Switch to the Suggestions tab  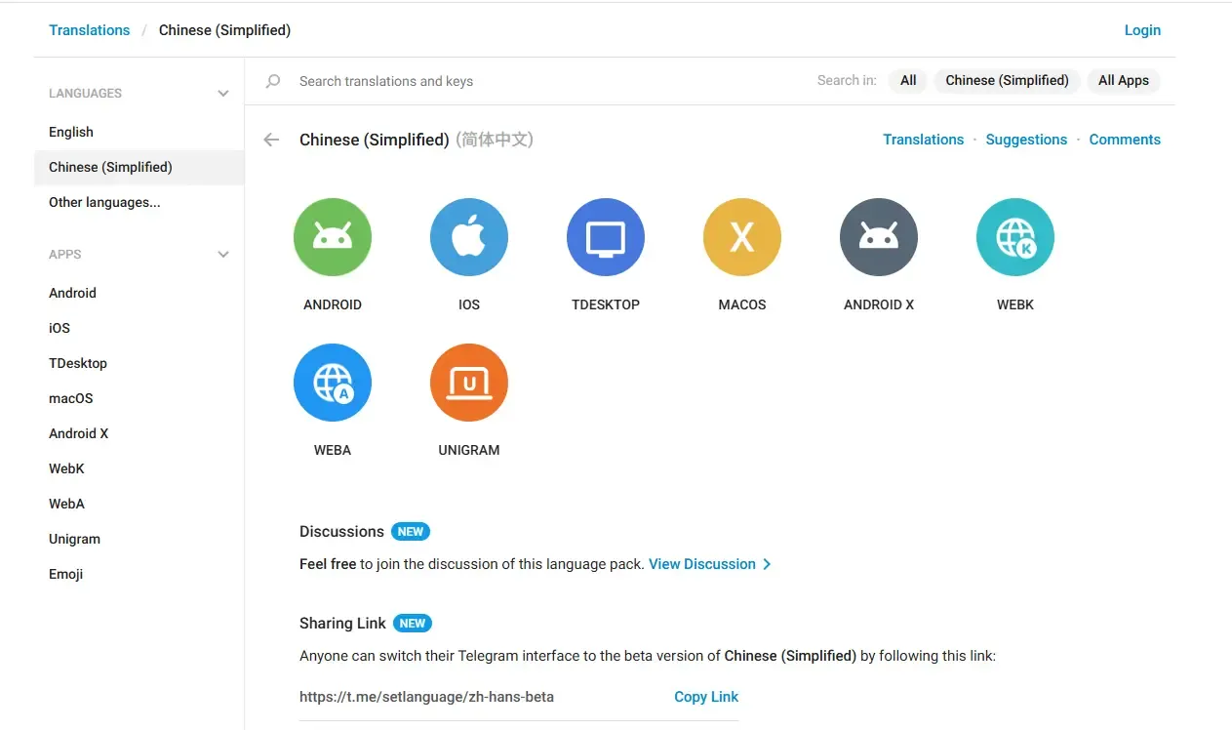(1026, 139)
